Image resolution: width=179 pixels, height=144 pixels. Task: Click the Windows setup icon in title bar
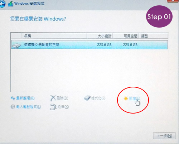coord(10,4)
